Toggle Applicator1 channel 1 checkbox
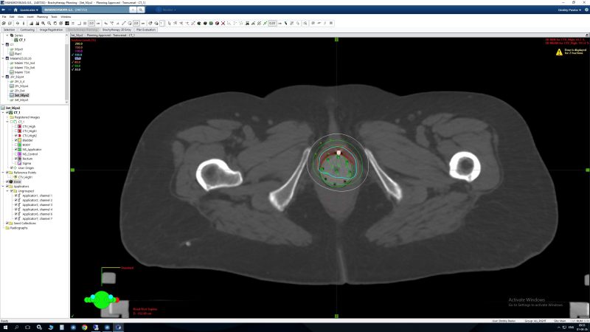The image size is (590, 332). tap(15, 196)
